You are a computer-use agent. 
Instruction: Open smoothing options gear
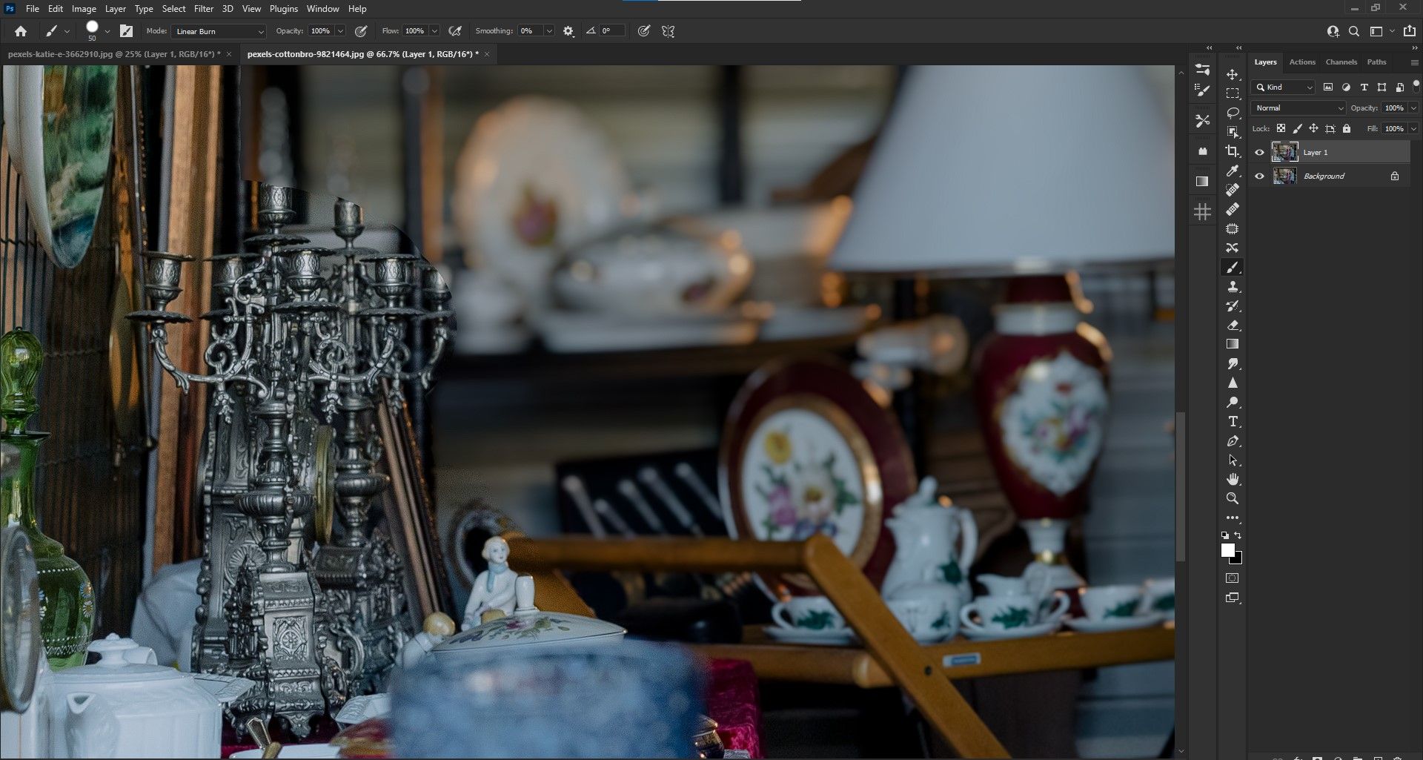(568, 31)
